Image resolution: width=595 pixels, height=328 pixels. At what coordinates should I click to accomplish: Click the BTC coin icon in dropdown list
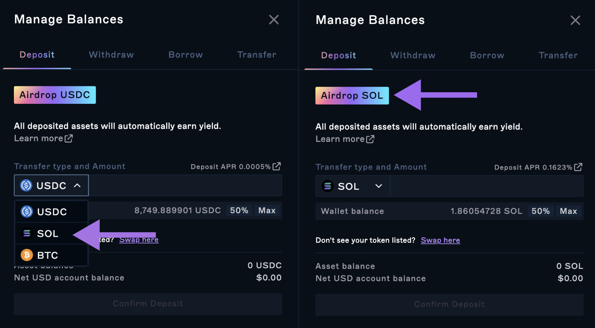click(x=27, y=255)
